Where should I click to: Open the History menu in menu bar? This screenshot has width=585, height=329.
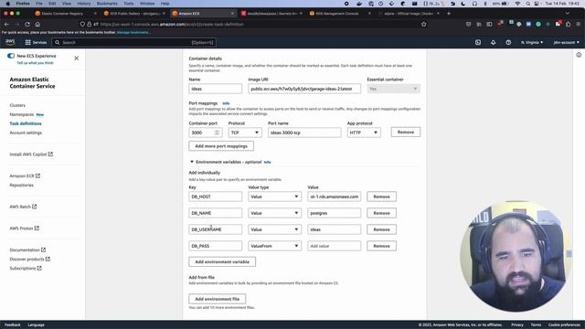tap(83, 4)
